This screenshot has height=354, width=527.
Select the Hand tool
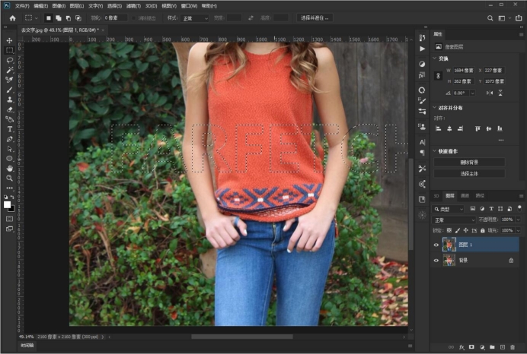[x=9, y=169]
